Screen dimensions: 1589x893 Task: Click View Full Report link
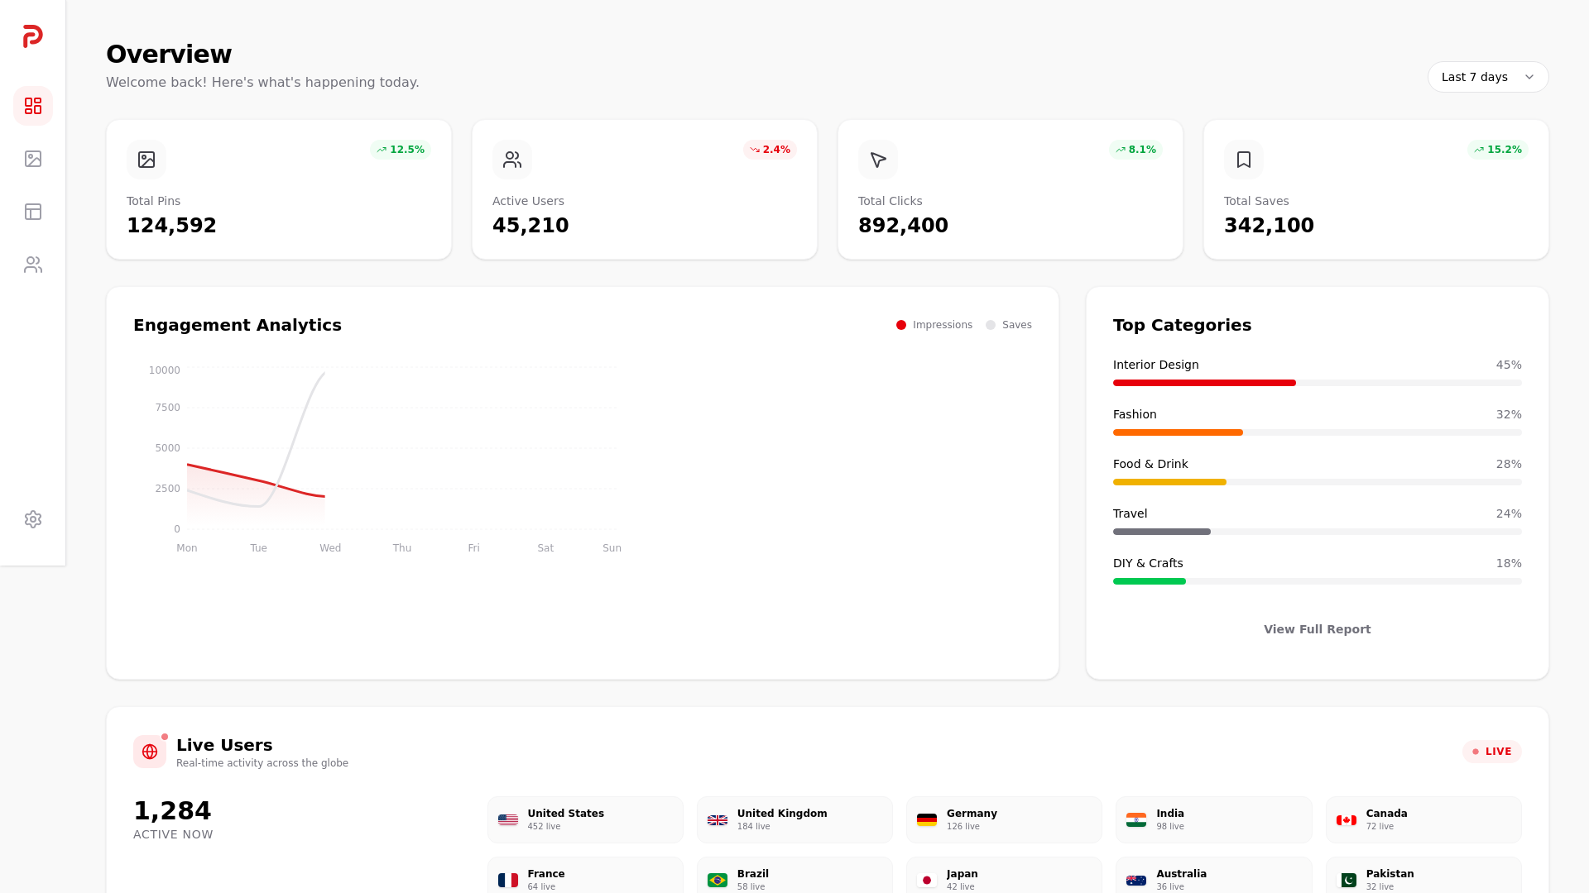tap(1317, 629)
